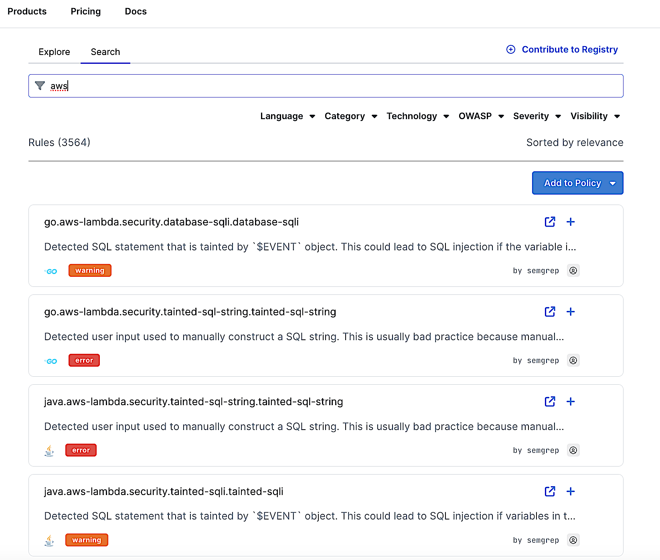Open the OWASP filter dropdown
660x560 pixels.
481,116
